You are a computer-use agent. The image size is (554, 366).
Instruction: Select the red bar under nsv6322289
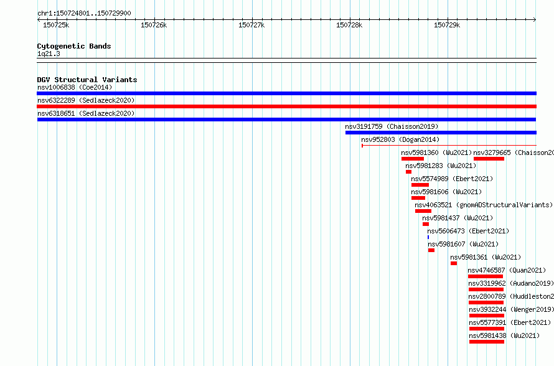coord(286,106)
